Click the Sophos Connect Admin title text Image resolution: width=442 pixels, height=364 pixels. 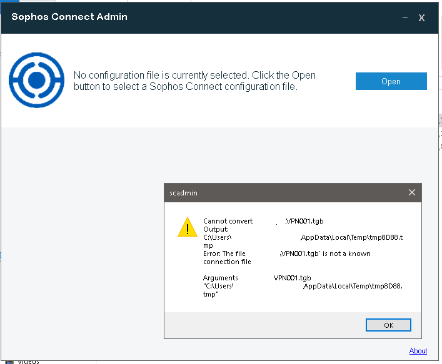69,17
